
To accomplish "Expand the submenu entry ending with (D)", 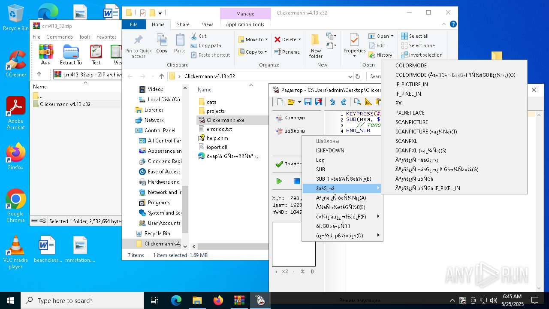I will click(x=342, y=236).
